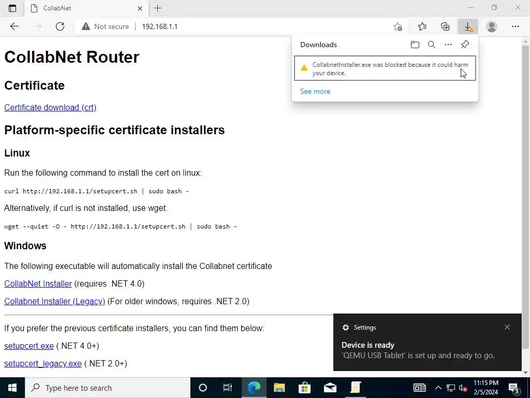Open the CollabNet Installer link
The height and width of the screenshot is (398, 530).
click(38, 283)
